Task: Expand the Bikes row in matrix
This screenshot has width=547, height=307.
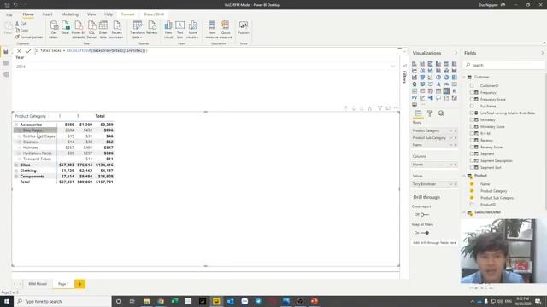Action: coord(16,165)
